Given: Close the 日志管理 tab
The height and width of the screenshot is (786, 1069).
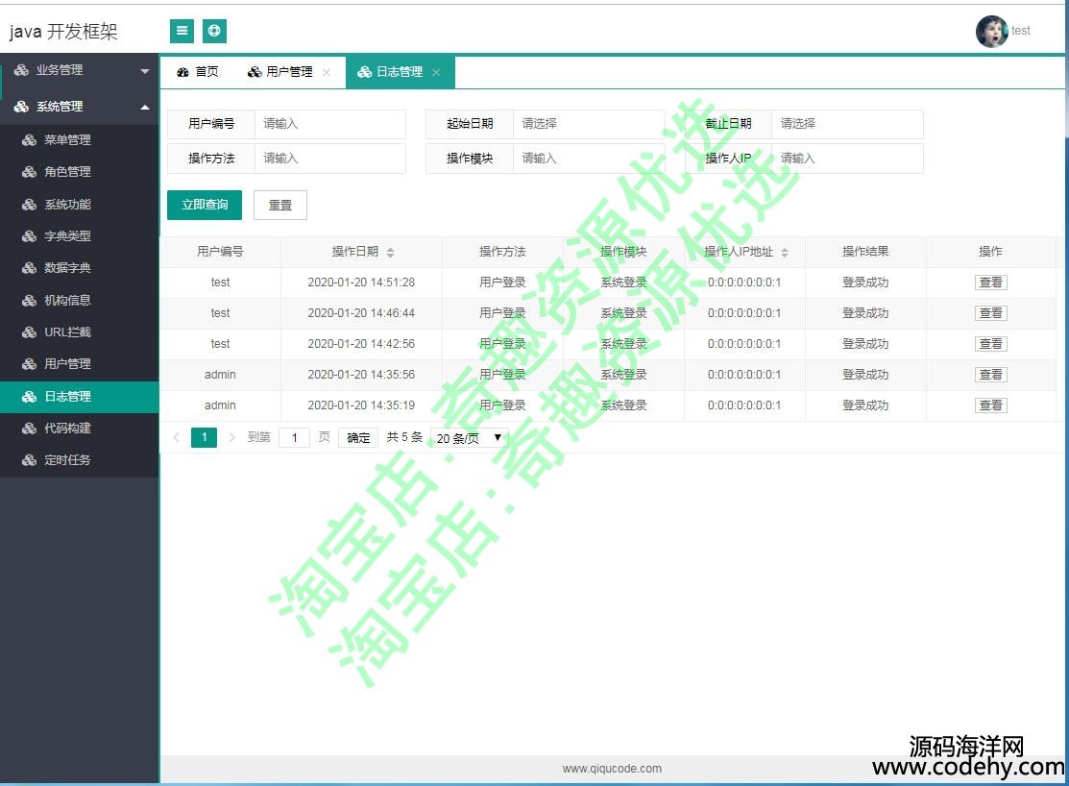Looking at the screenshot, I should (436, 73).
